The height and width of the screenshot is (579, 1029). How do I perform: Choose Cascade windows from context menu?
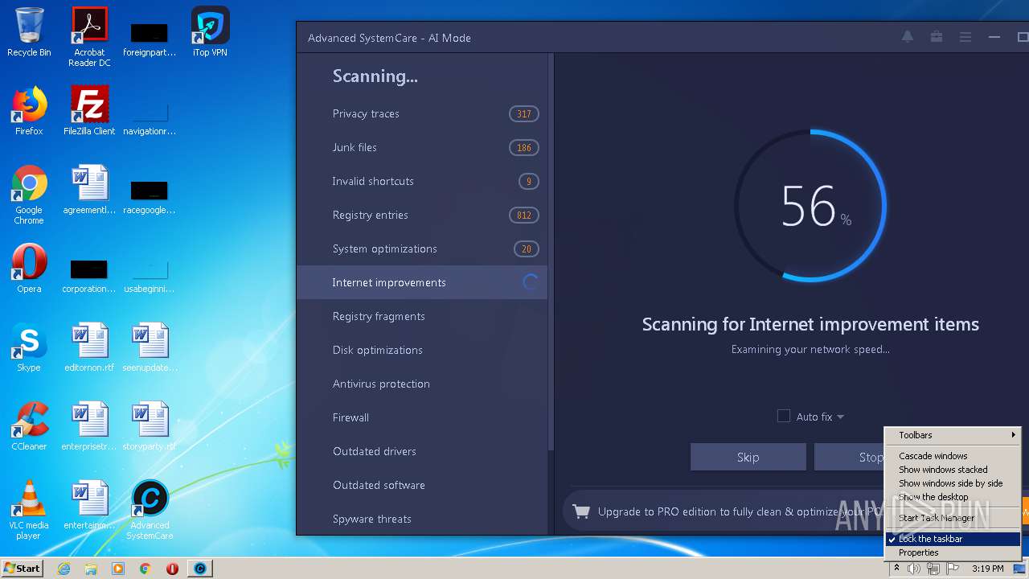pos(953,456)
